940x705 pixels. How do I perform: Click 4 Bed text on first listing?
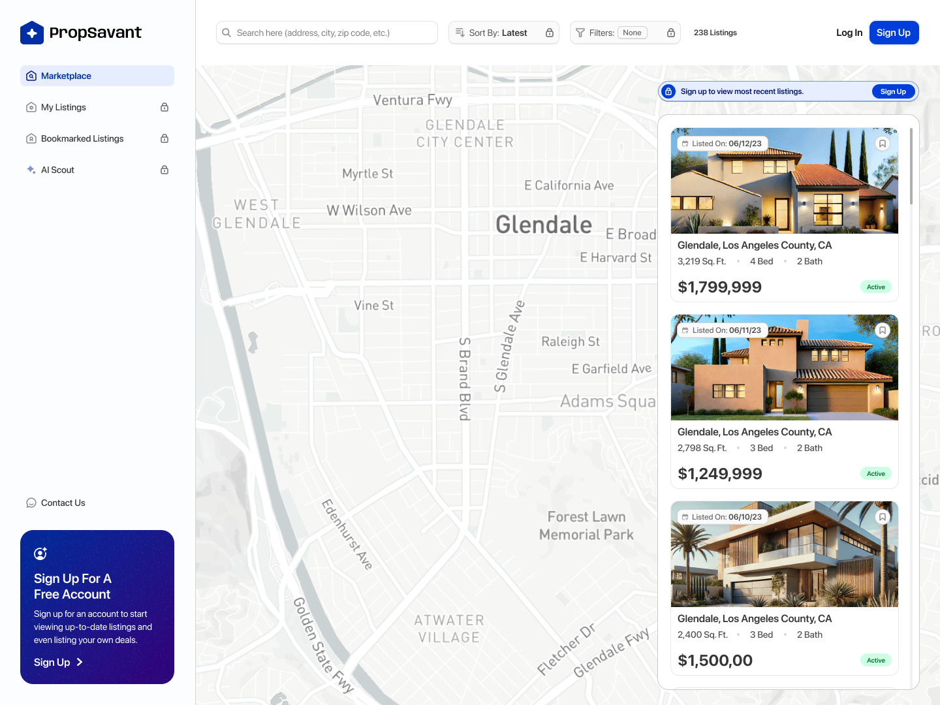click(x=762, y=261)
